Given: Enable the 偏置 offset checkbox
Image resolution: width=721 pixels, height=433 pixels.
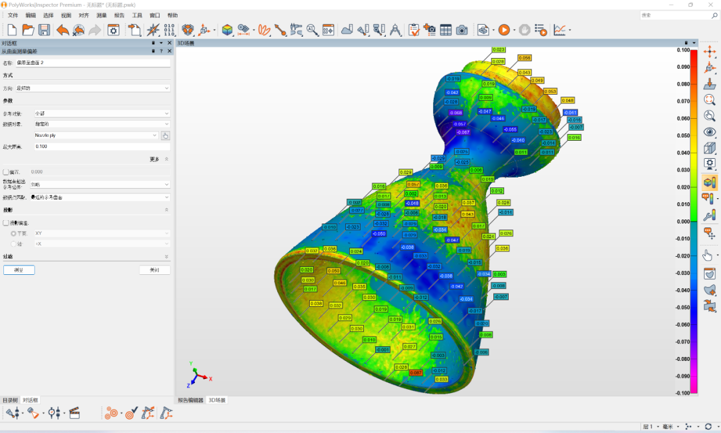Looking at the screenshot, I should [6, 171].
